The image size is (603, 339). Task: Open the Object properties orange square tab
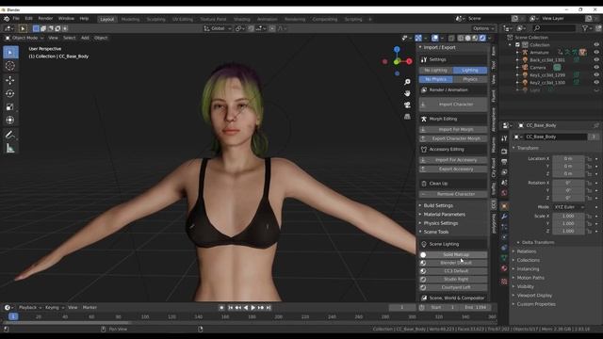[504, 206]
